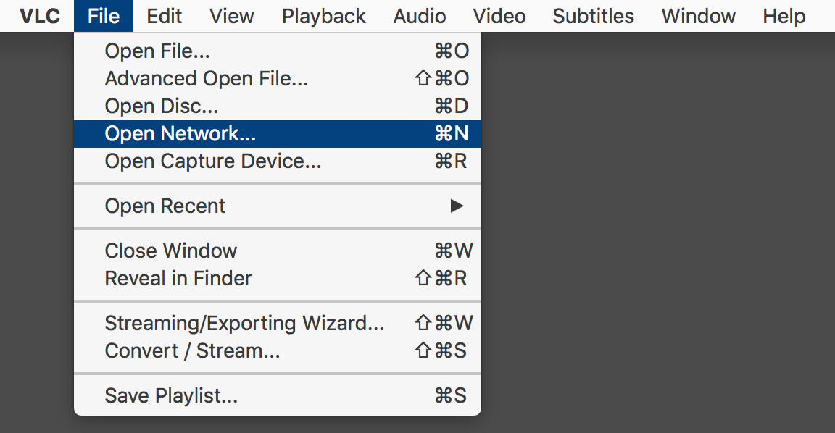
Task: Open the Edit menu
Action: (x=164, y=16)
